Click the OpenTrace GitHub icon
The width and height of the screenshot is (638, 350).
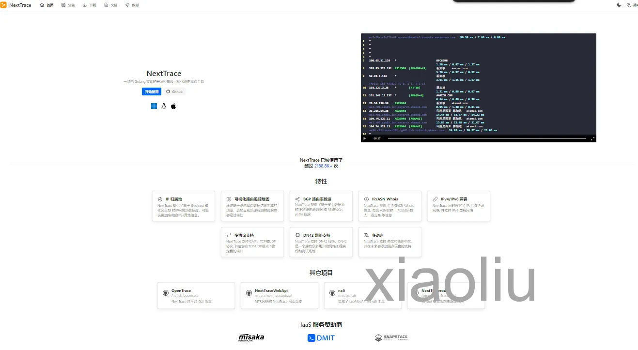pos(166,293)
